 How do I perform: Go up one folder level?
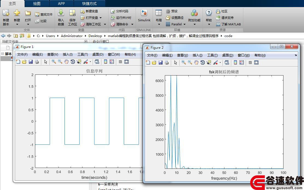[x=16, y=36]
